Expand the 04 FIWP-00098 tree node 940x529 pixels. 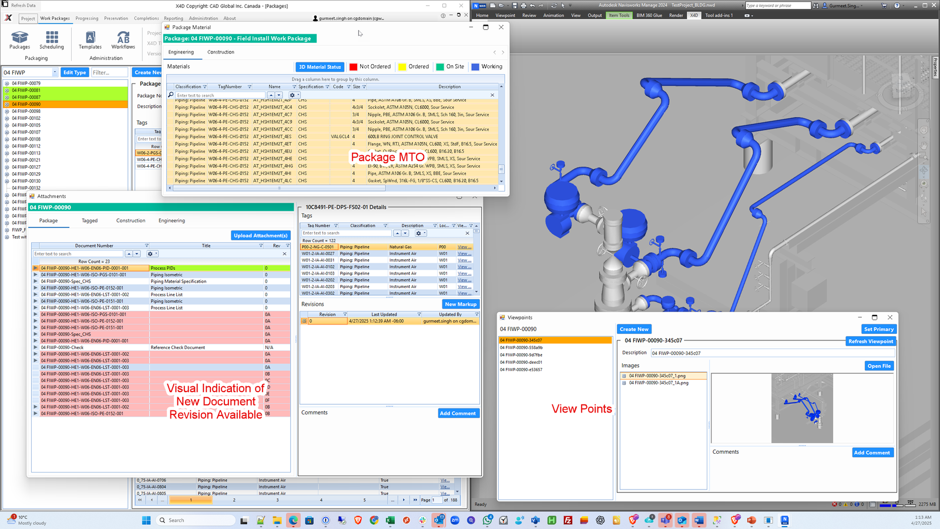coord(7,111)
